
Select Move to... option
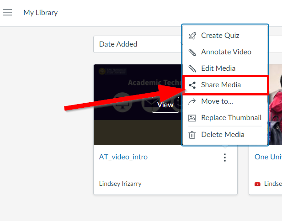pos(225,101)
